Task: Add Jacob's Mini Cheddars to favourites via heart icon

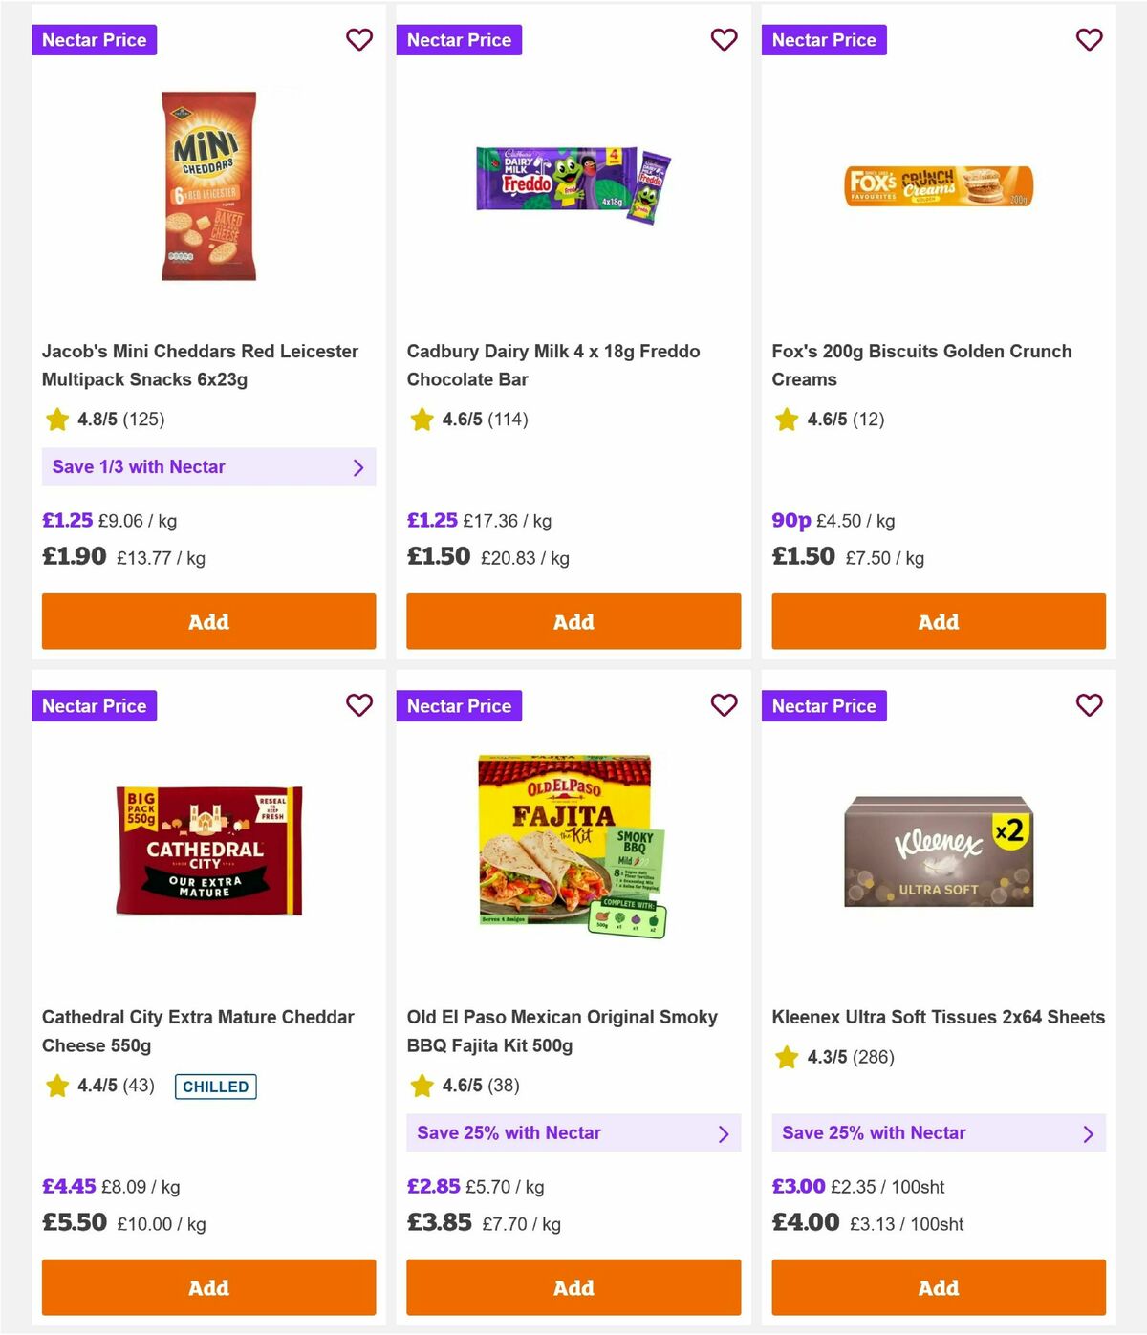Action: pyautogui.click(x=359, y=40)
